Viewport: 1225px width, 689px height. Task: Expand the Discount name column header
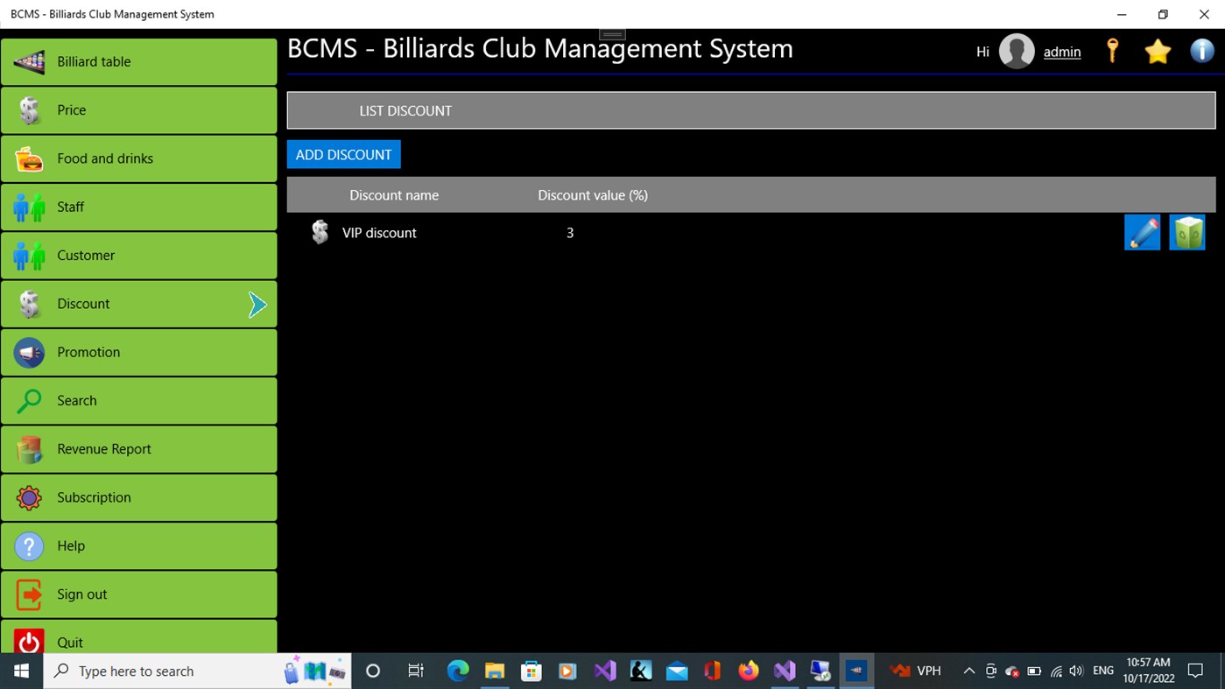pyautogui.click(x=394, y=194)
